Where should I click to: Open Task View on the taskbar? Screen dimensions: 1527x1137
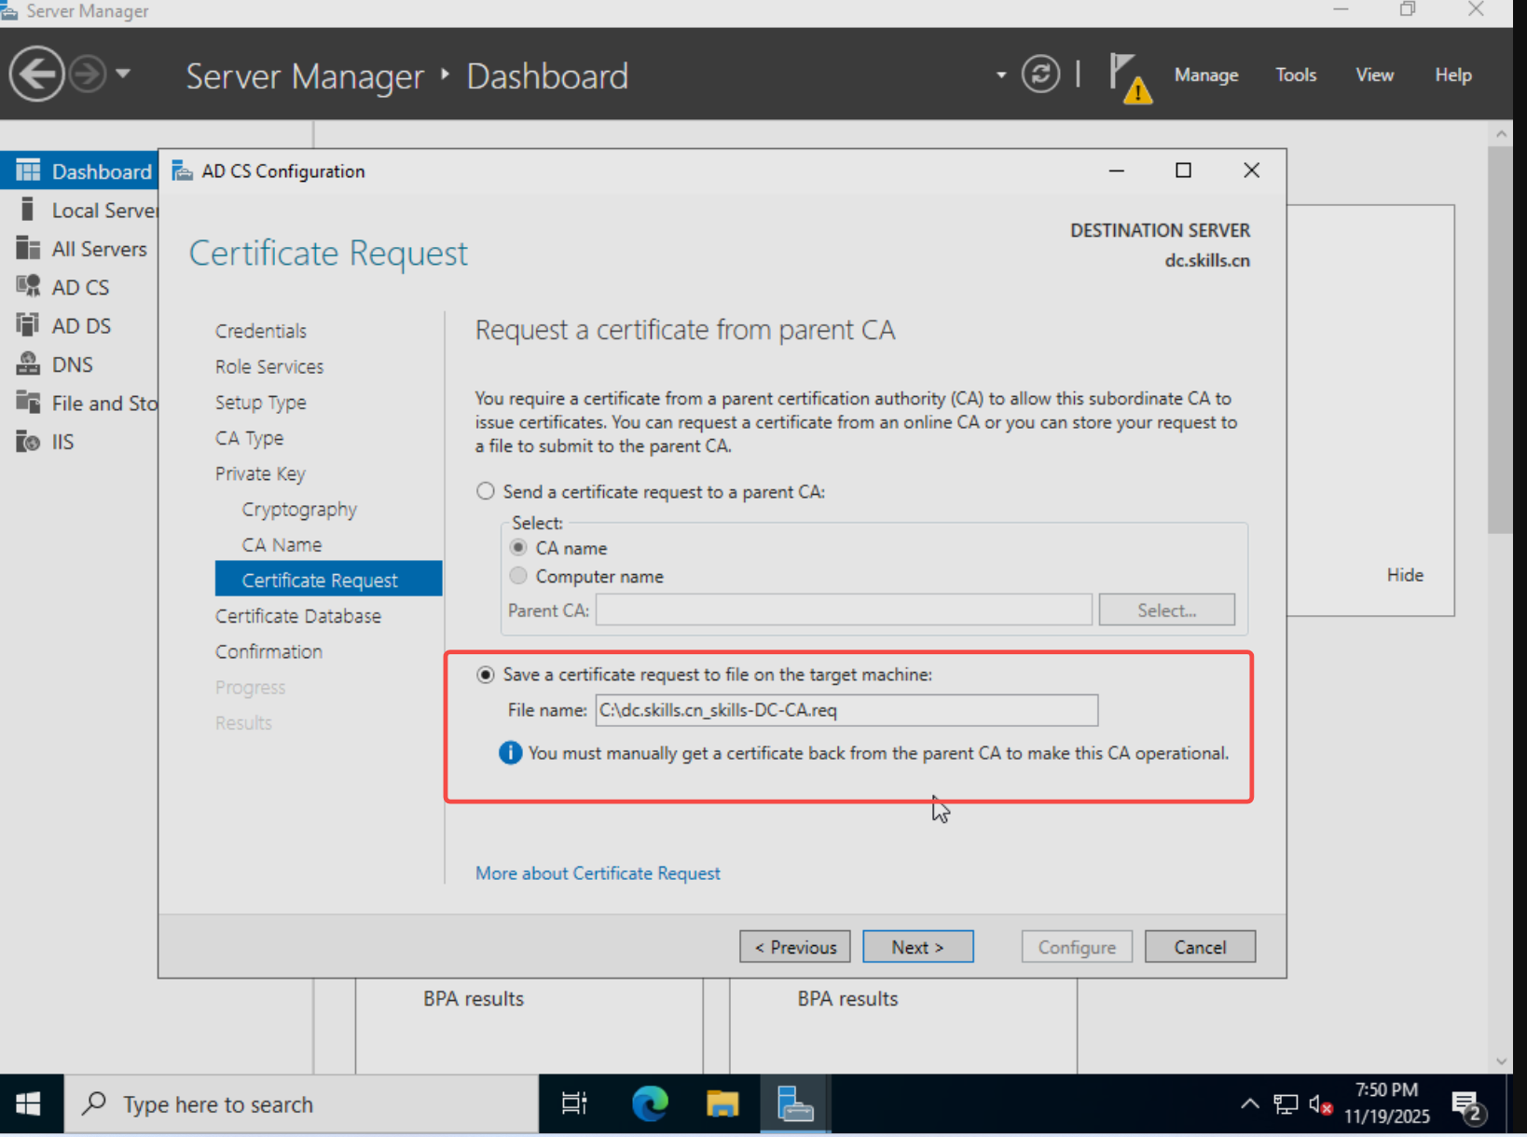coord(574,1104)
